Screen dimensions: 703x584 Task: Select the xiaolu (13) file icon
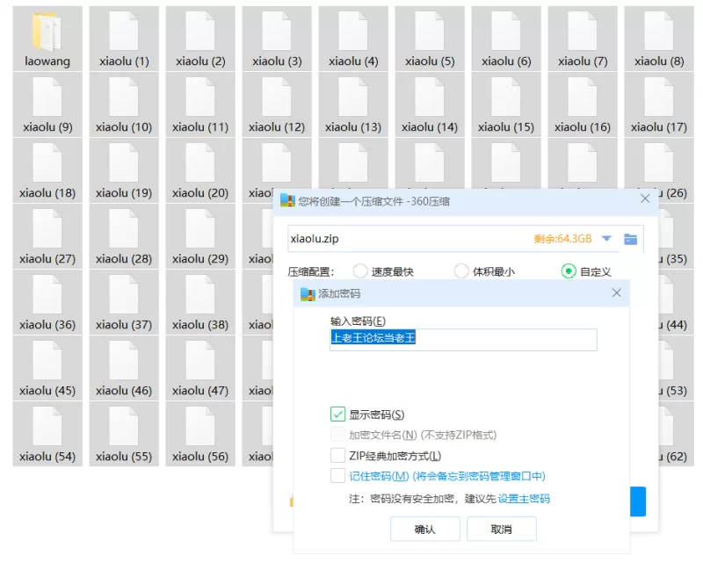pyautogui.click(x=353, y=97)
